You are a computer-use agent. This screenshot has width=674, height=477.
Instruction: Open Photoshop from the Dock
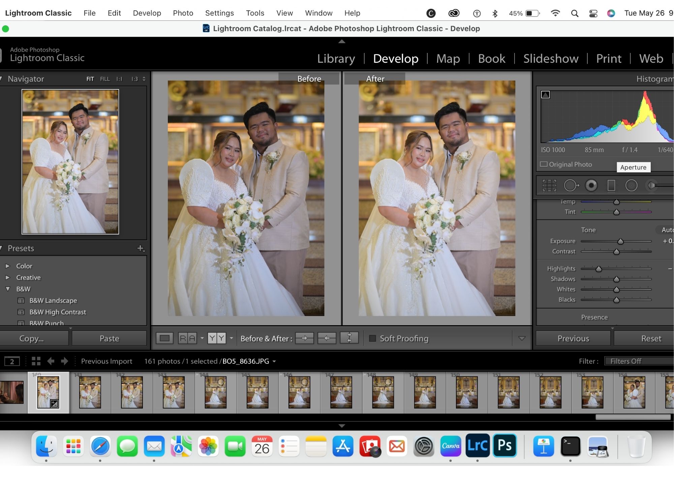(x=504, y=445)
